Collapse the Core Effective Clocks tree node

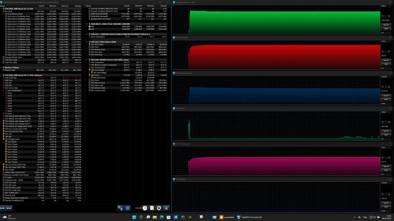point(4,14)
